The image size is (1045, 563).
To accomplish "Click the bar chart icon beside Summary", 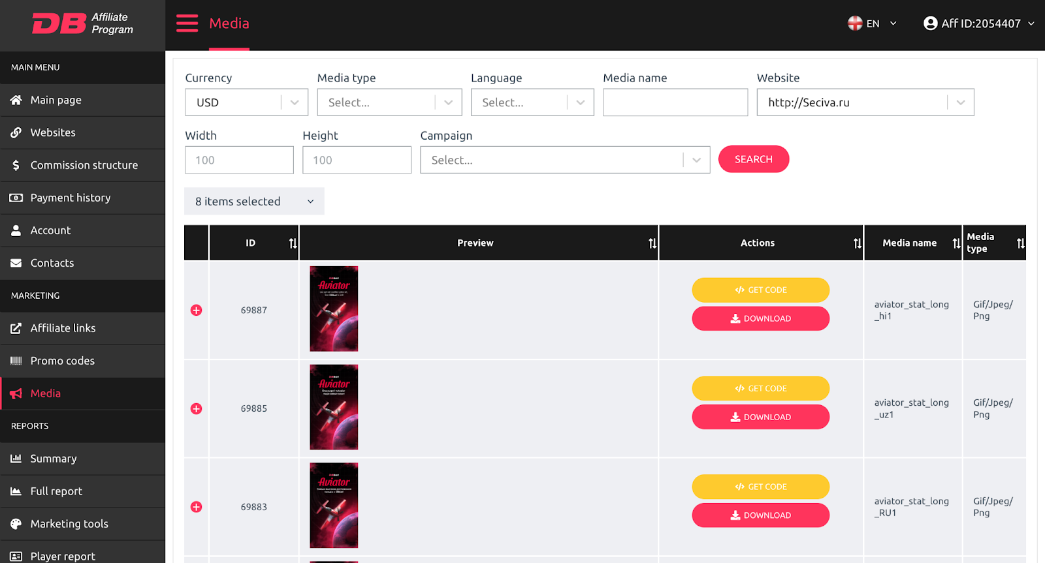I will tap(16, 459).
